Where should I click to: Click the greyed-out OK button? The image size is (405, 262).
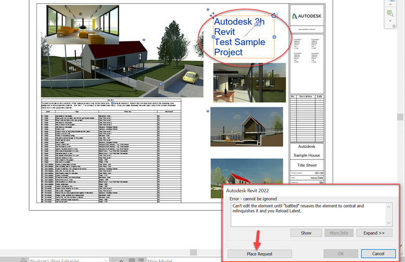(x=340, y=254)
